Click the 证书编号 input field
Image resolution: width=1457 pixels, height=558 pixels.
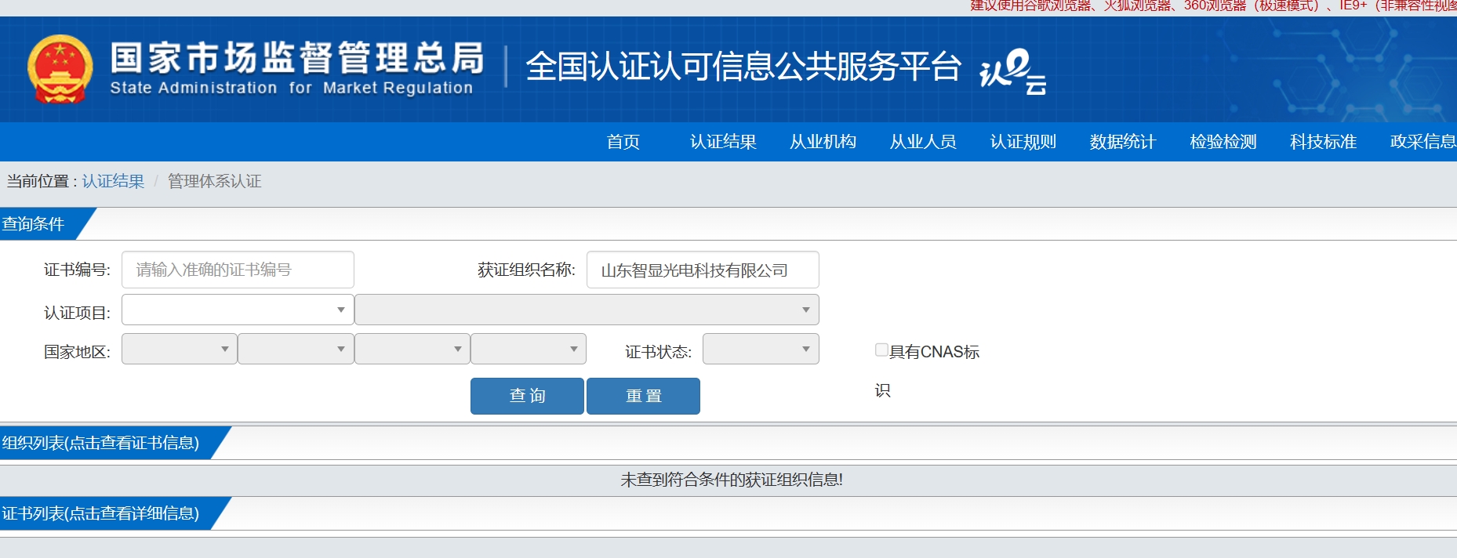[x=238, y=270]
